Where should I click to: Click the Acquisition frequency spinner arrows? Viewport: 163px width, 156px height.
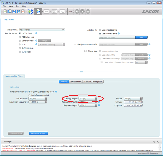46,102
